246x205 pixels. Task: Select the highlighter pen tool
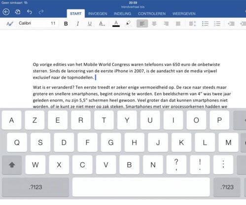click(128, 23)
